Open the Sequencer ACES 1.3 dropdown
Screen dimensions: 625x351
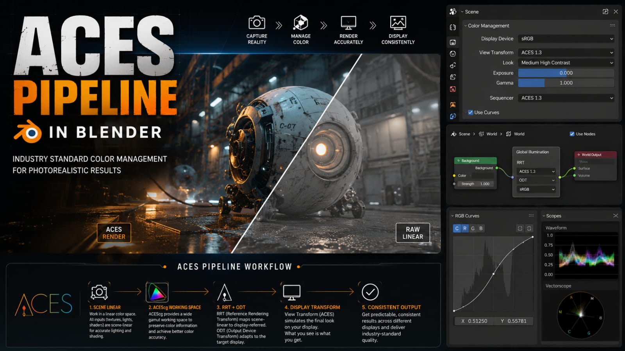(x=566, y=98)
